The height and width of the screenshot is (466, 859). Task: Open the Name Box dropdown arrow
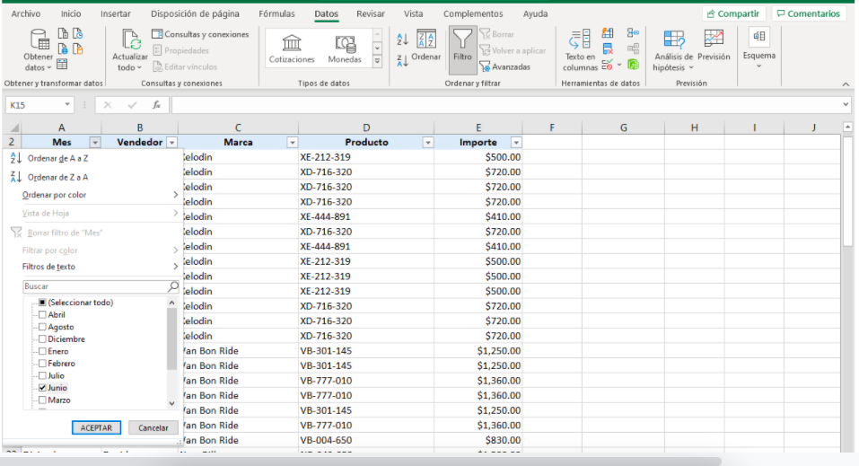pyautogui.click(x=66, y=105)
